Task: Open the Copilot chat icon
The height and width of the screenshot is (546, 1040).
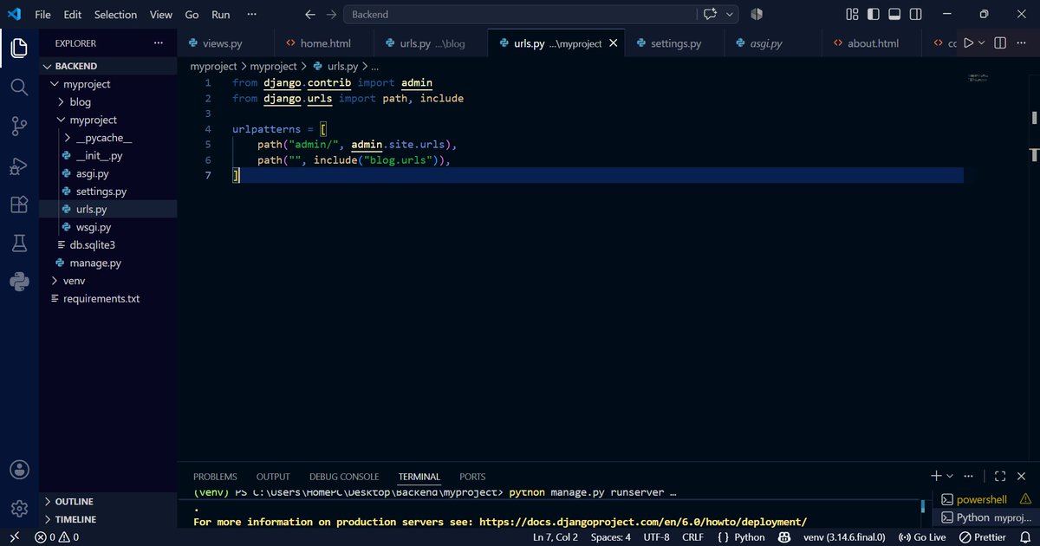Action: coord(712,15)
